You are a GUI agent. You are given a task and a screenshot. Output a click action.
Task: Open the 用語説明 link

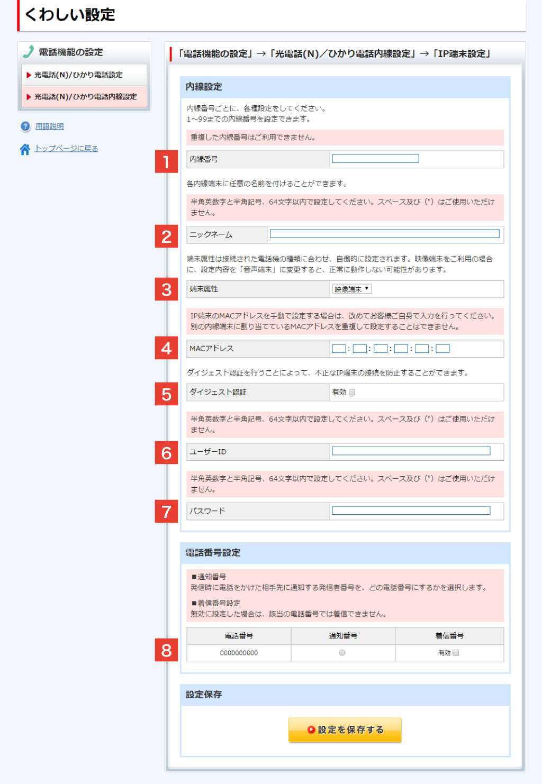(x=49, y=126)
